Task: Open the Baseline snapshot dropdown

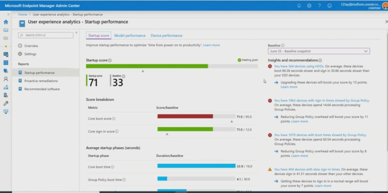Action: point(319,51)
